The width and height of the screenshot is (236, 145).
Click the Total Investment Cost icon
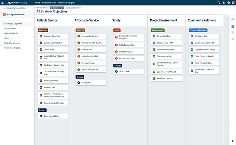(x=78, y=70)
